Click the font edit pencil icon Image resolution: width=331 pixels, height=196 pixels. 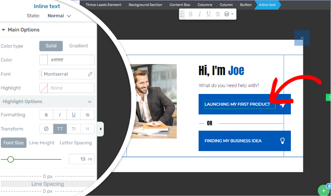click(x=90, y=74)
